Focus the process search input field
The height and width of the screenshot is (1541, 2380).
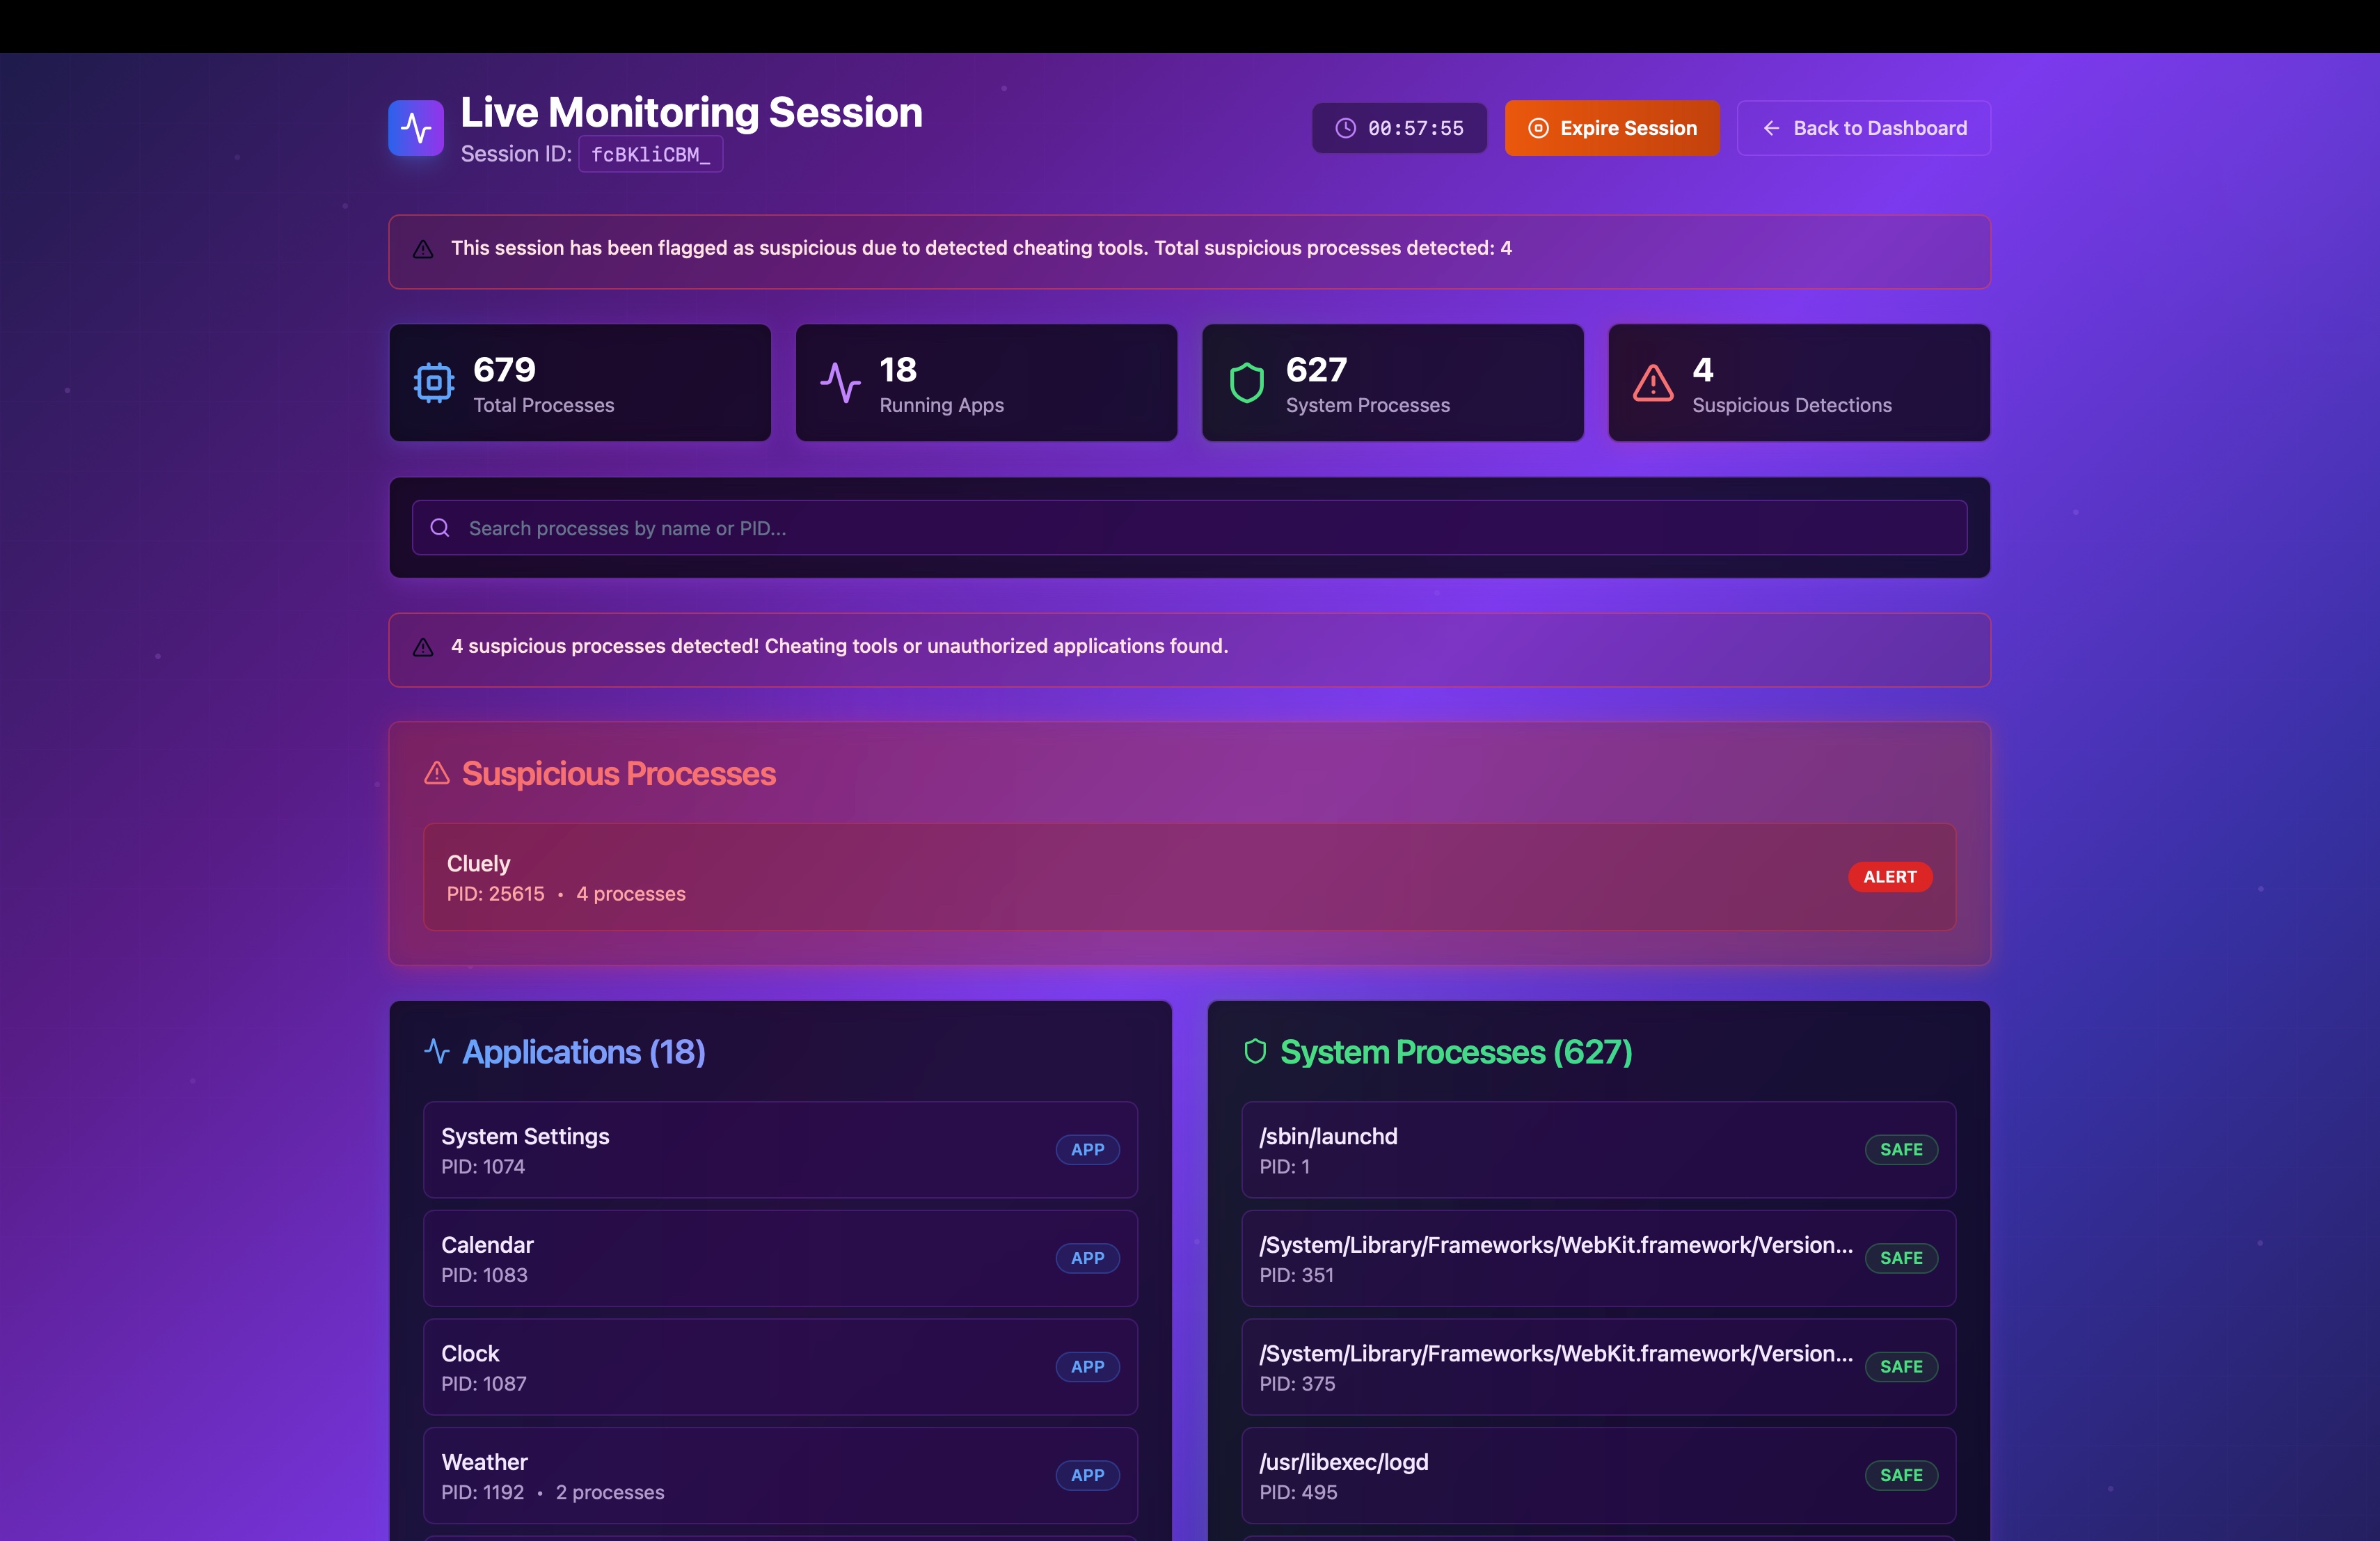click(1190, 528)
